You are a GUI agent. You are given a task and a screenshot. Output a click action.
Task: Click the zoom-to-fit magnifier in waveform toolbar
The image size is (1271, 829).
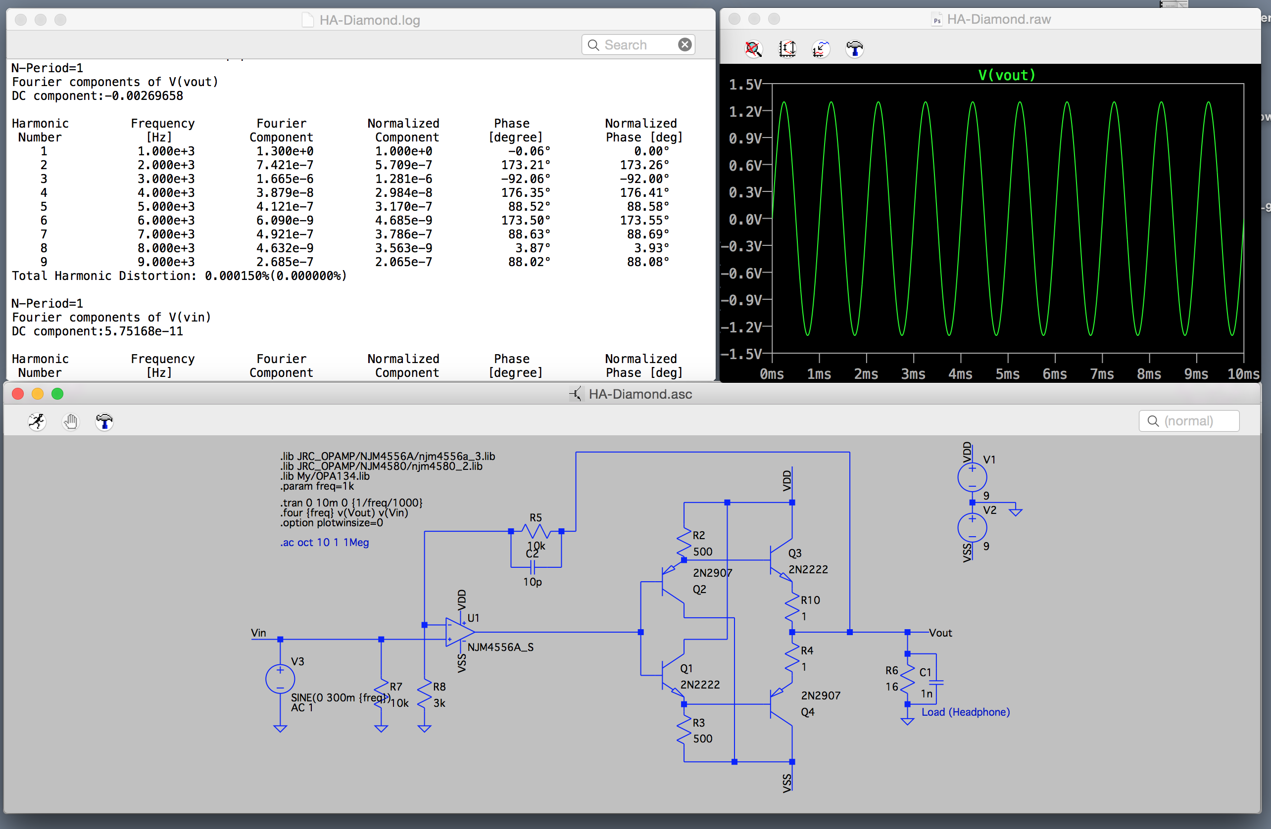click(753, 49)
